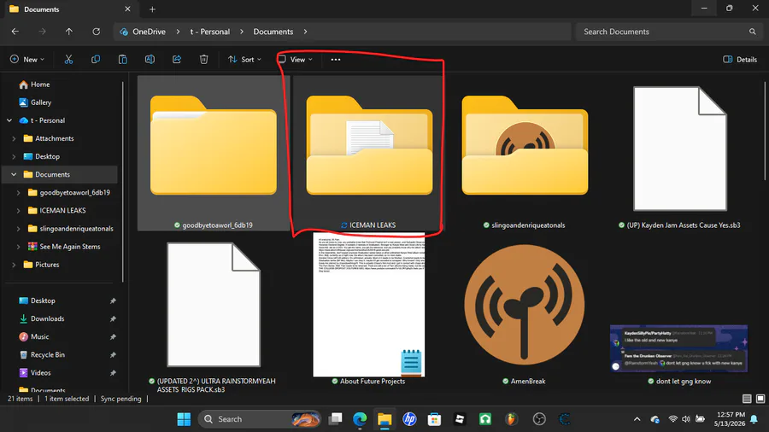The width and height of the screenshot is (769, 432).
Task: Open the See more options menu
Action: pyautogui.click(x=336, y=59)
